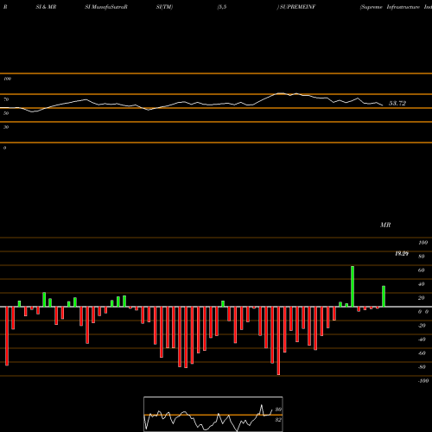Click the first long red bar at the left edge
The height and width of the screenshot is (432, 432).
coord(7,336)
